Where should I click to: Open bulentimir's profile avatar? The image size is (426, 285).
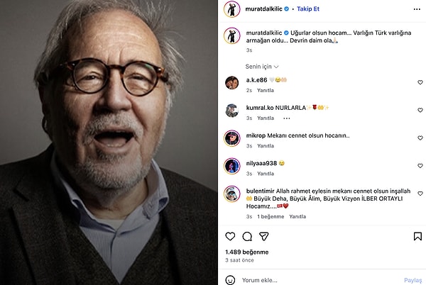tap(231, 193)
